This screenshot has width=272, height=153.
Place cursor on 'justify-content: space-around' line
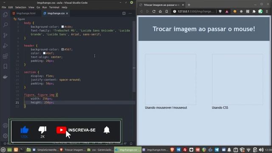(56, 80)
